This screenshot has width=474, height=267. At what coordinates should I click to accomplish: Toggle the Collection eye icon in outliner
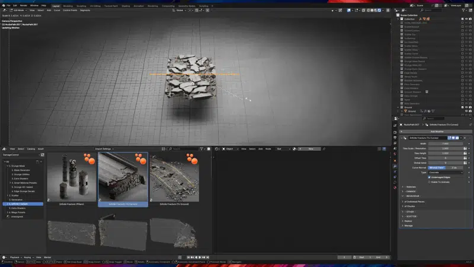tap(466, 19)
